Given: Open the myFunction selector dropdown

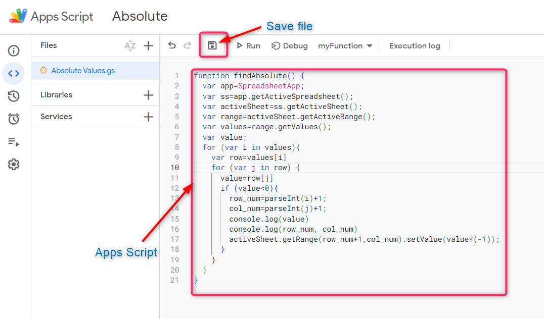Looking at the screenshot, I should pyautogui.click(x=345, y=46).
